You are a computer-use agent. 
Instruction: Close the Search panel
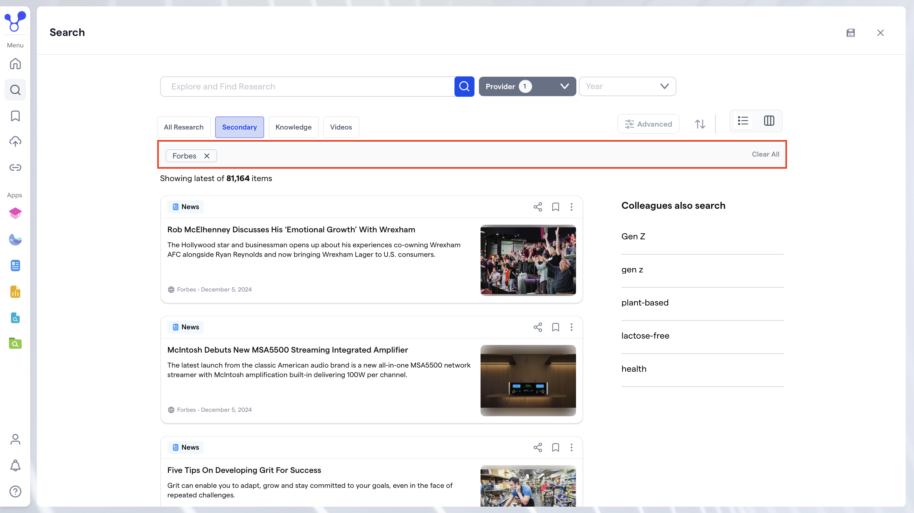[x=880, y=33]
